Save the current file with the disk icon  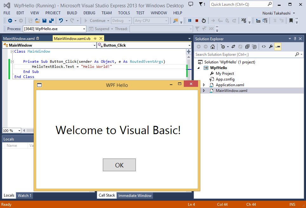44,21
